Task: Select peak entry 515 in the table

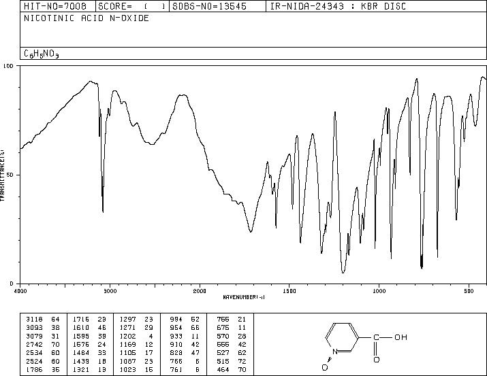Action: click(x=223, y=361)
